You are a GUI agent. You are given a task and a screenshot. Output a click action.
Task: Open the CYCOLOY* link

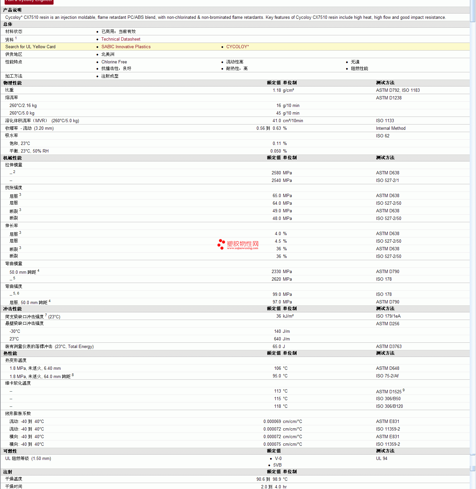point(238,47)
